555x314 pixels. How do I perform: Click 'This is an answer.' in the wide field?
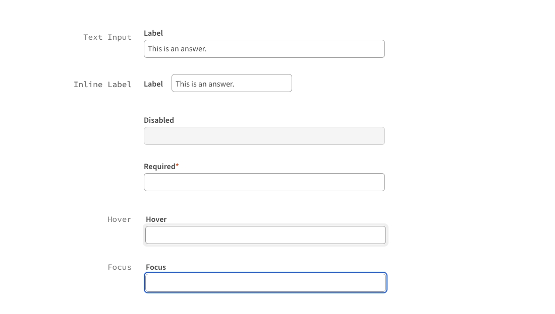pyautogui.click(x=177, y=49)
